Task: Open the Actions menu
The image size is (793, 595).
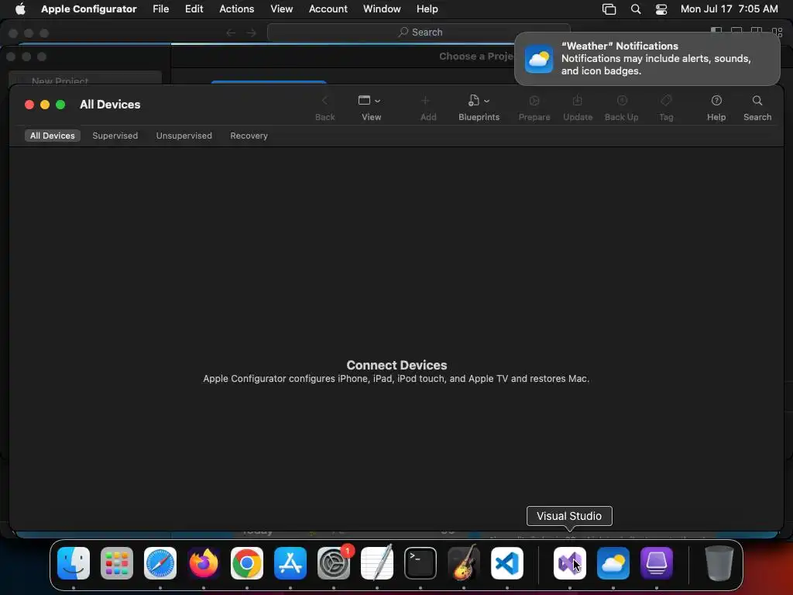Action: pyautogui.click(x=237, y=9)
